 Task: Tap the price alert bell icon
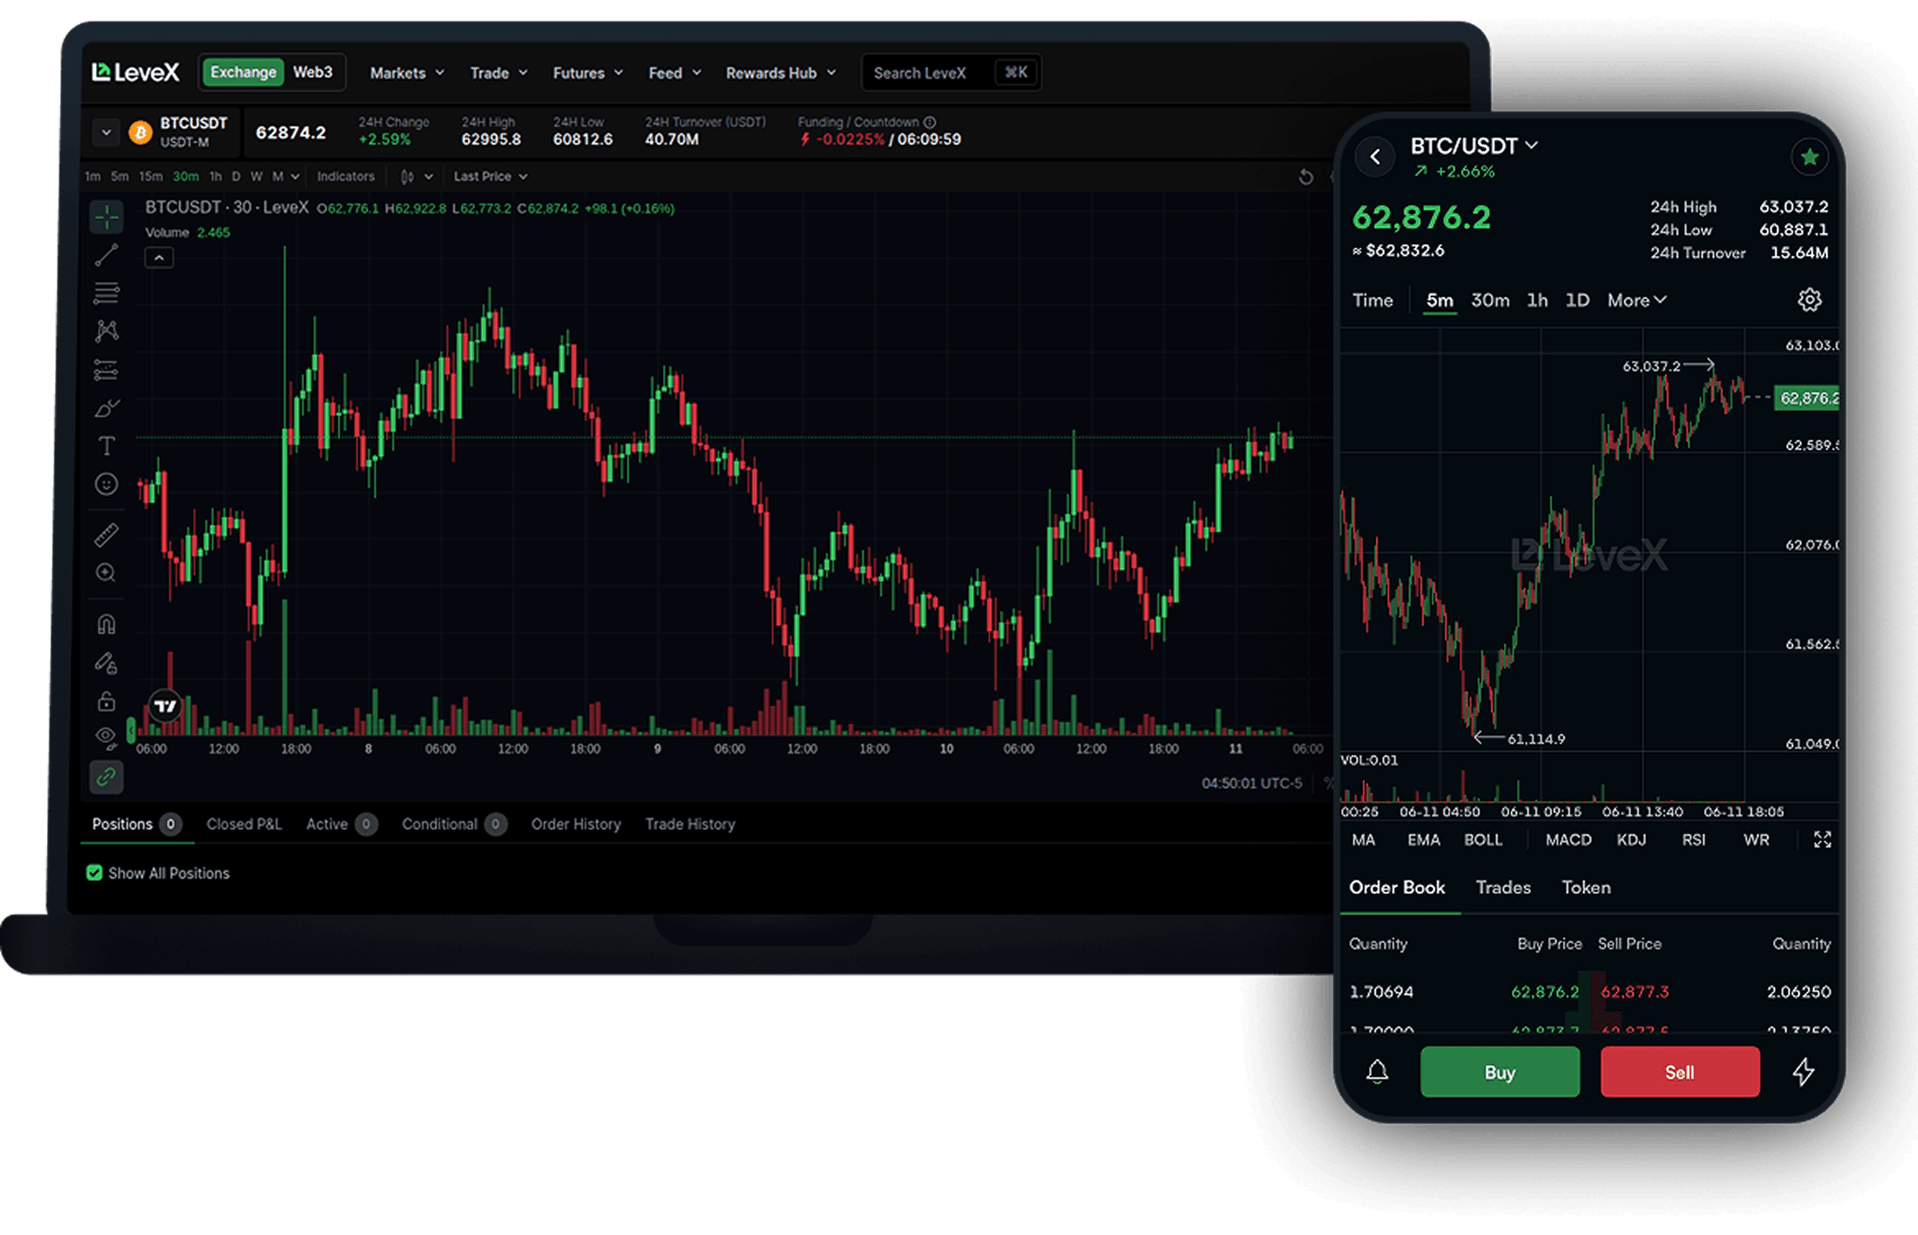pos(1377,1072)
